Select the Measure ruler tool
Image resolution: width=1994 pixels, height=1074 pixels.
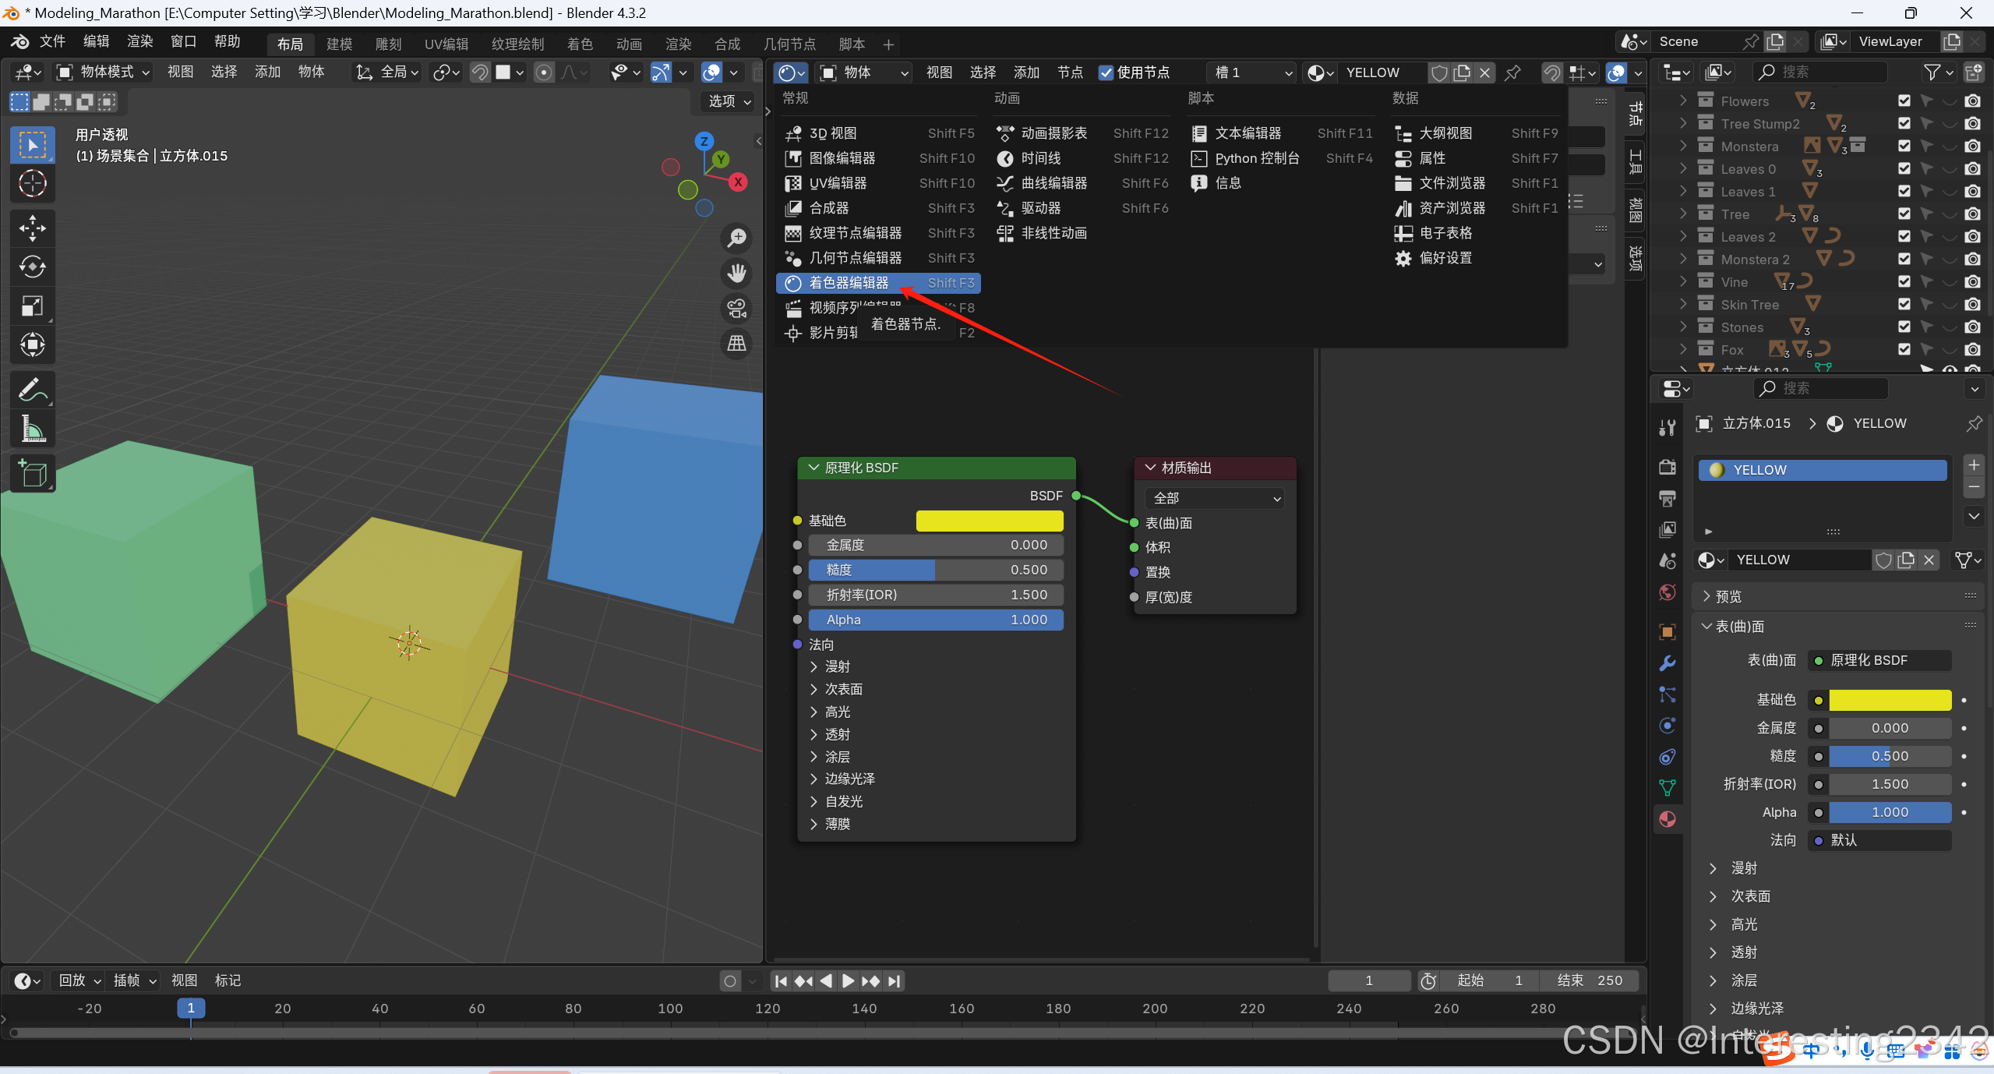pyautogui.click(x=32, y=428)
